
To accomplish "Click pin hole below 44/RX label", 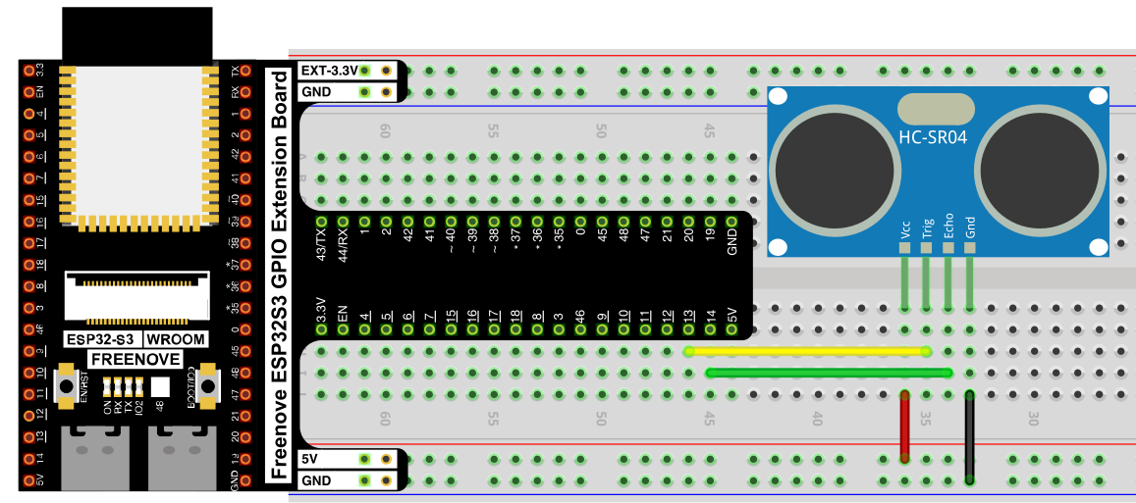I will [x=344, y=222].
